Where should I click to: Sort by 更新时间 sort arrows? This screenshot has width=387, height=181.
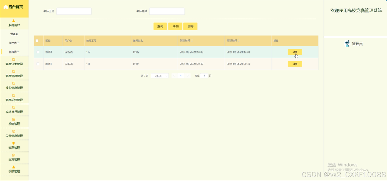pos(239,41)
